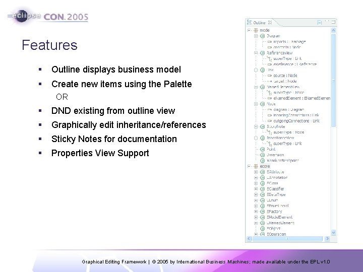Click the model package icon

[x=256, y=30]
